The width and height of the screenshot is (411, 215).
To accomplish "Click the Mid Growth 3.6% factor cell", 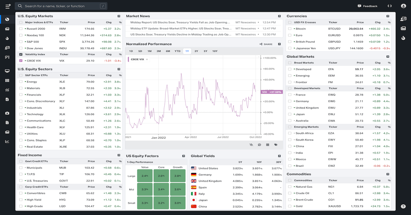I will [178, 189].
